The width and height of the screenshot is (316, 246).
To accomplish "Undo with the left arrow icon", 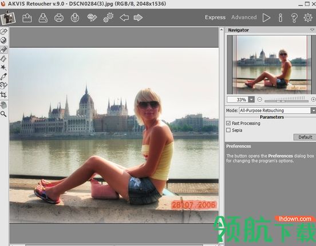I will [124, 18].
